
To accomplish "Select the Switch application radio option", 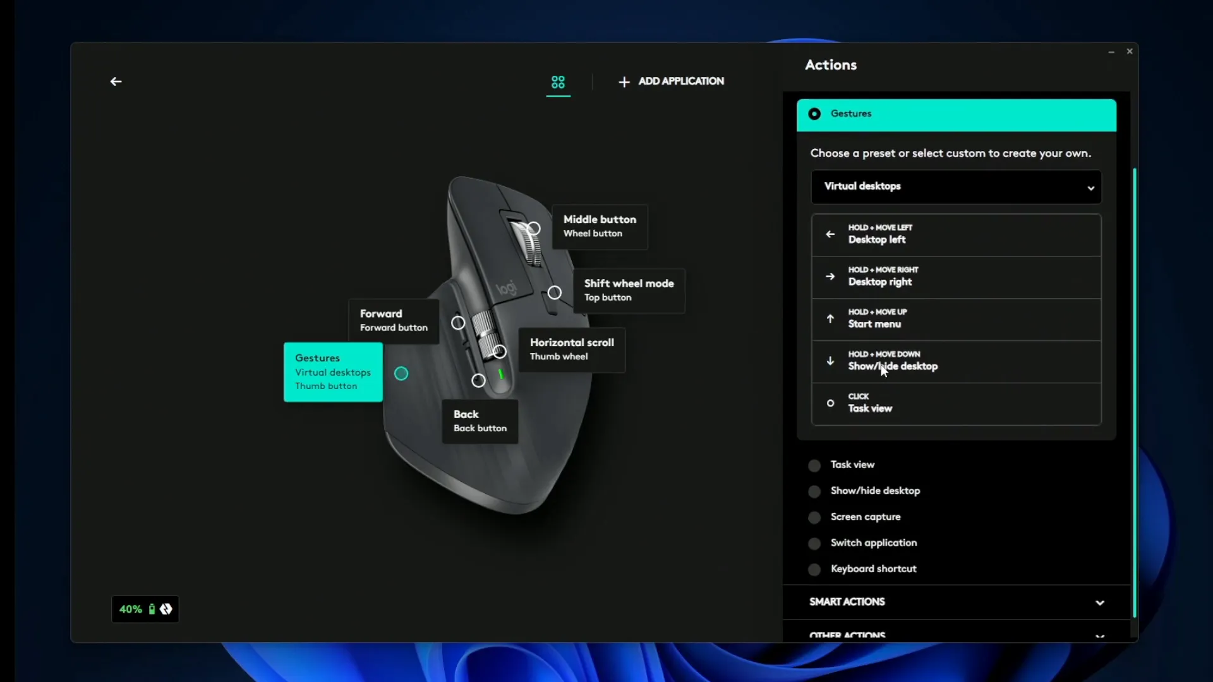I will (814, 544).
